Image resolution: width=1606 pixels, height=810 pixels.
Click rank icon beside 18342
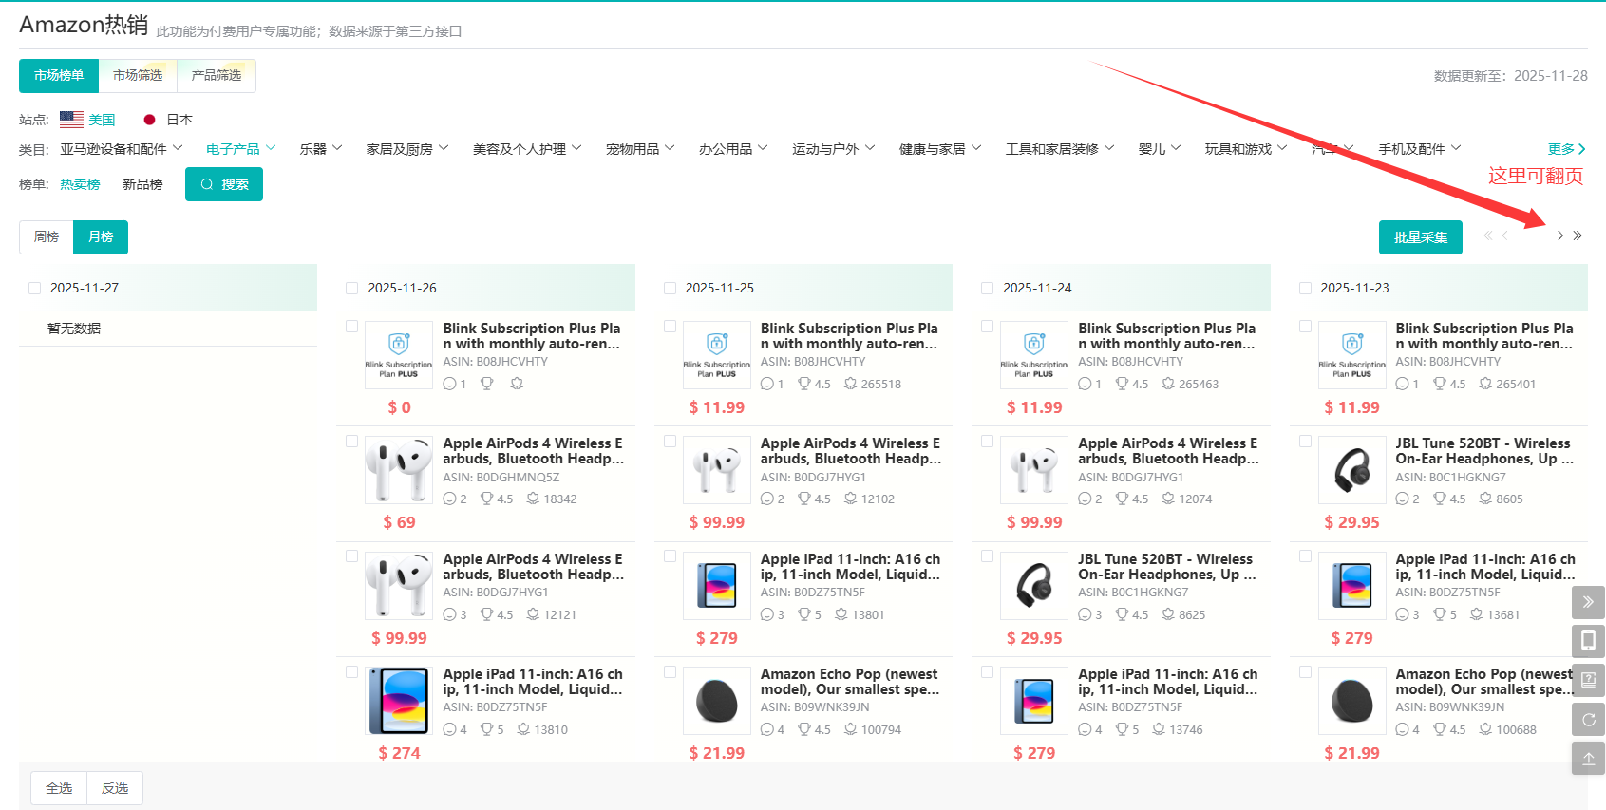tap(533, 499)
